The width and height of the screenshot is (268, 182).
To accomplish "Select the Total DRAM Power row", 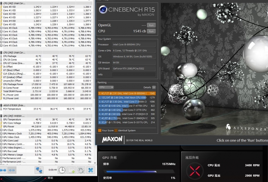I will 46,91.
